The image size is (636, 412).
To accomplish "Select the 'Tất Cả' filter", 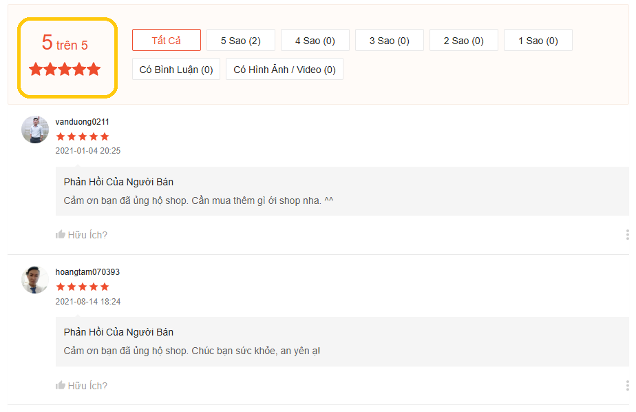I will 167,41.
